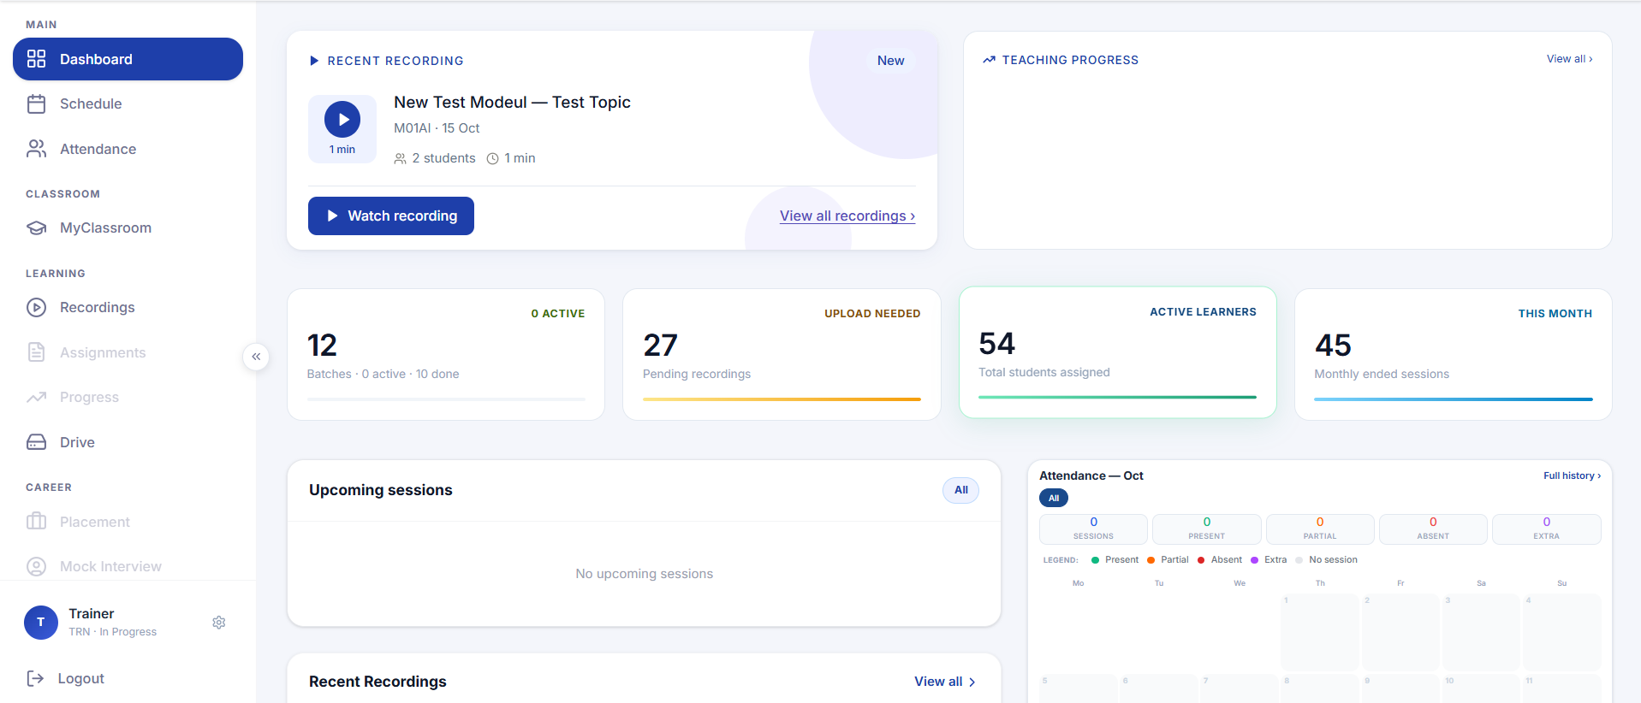Open the View all recordings link
Screen dimensions: 1641x703
click(847, 216)
